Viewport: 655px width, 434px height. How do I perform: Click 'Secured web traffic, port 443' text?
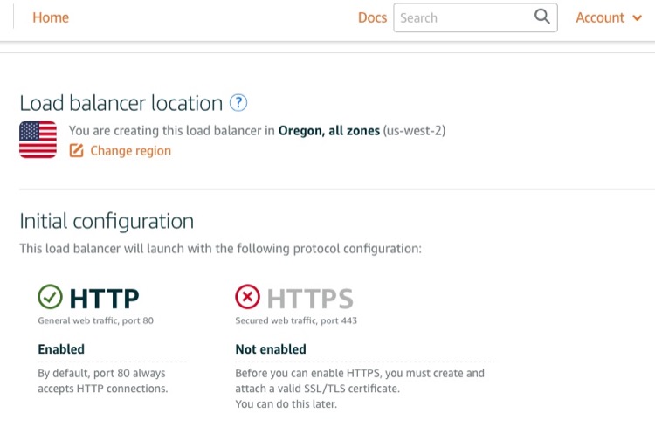(296, 320)
